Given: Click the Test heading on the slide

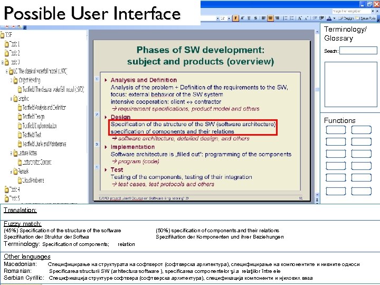Looking at the screenshot, I should coord(117,170).
